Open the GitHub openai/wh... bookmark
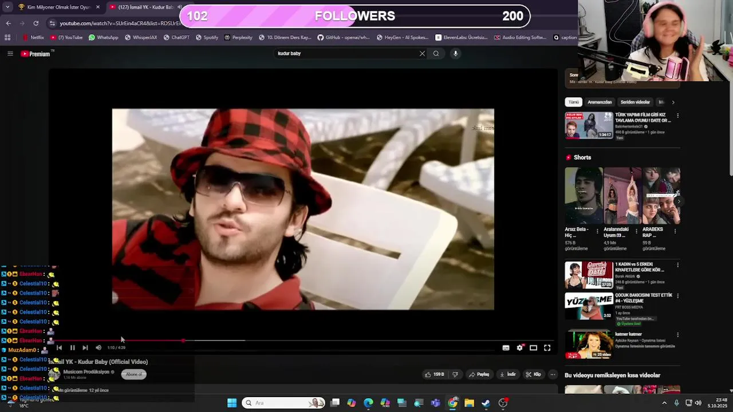The width and height of the screenshot is (733, 412). (x=345, y=37)
